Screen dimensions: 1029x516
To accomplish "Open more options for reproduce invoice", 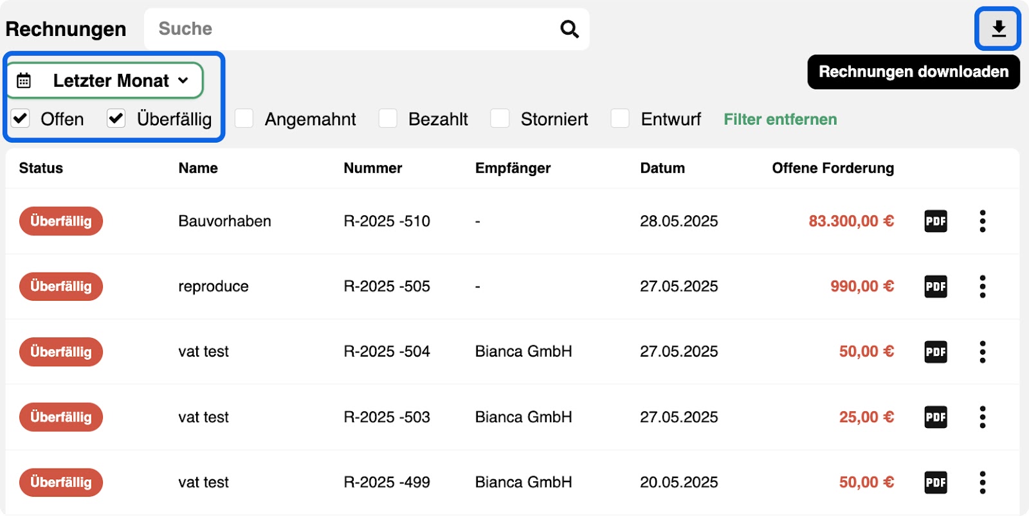I will point(982,286).
